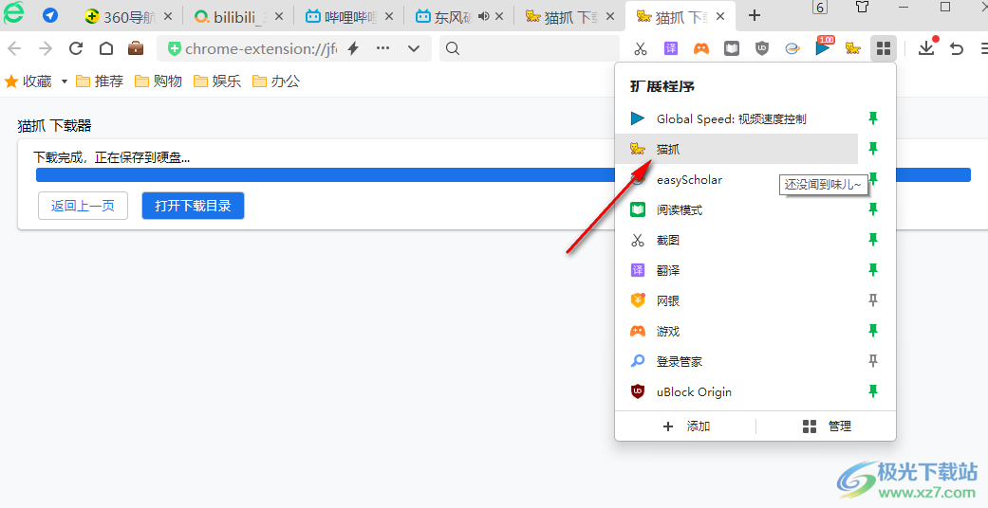Click the 360 browser logo
Screen dimensions: 988x508
point(14,13)
